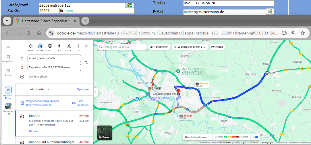
Task: Open Bedingungen link in map footer
Action: click(x=267, y=143)
